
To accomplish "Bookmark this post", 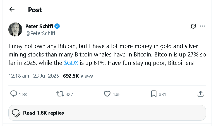I will point(153,94).
